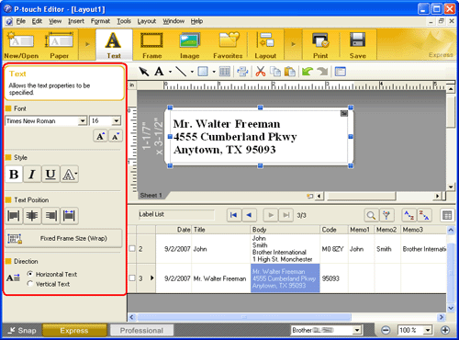Open the Image panel
This screenshot has height=340, width=459.
(190, 45)
